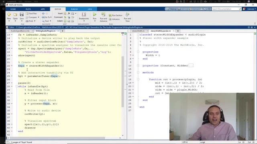Toggle breakpoint on line 22 dash
Viewport: 257px width, 144px height.
[12, 66]
